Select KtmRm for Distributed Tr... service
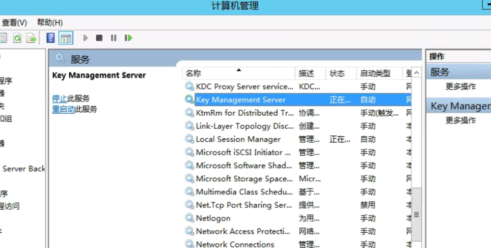Image resolution: width=491 pixels, height=248 pixels. click(x=297, y=113)
